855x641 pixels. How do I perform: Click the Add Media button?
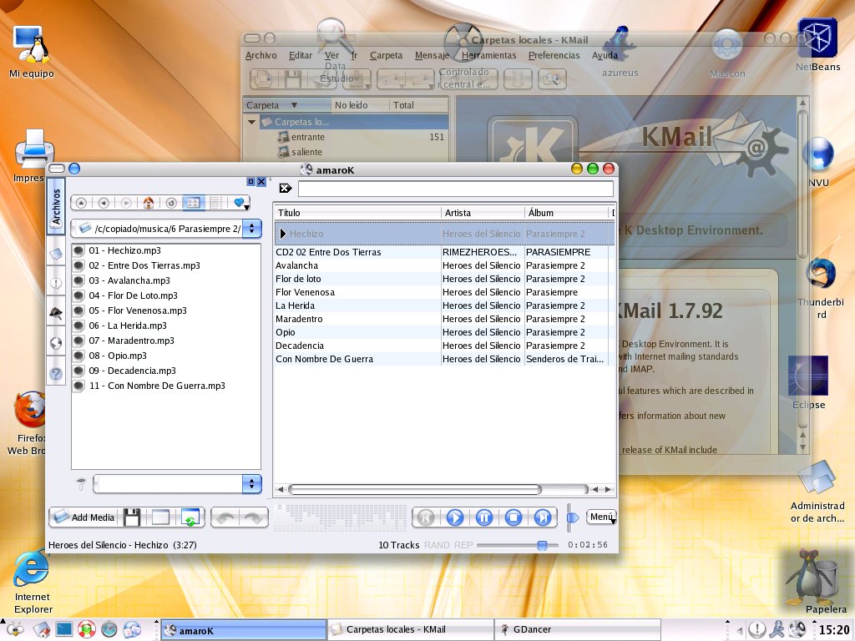pyautogui.click(x=84, y=517)
